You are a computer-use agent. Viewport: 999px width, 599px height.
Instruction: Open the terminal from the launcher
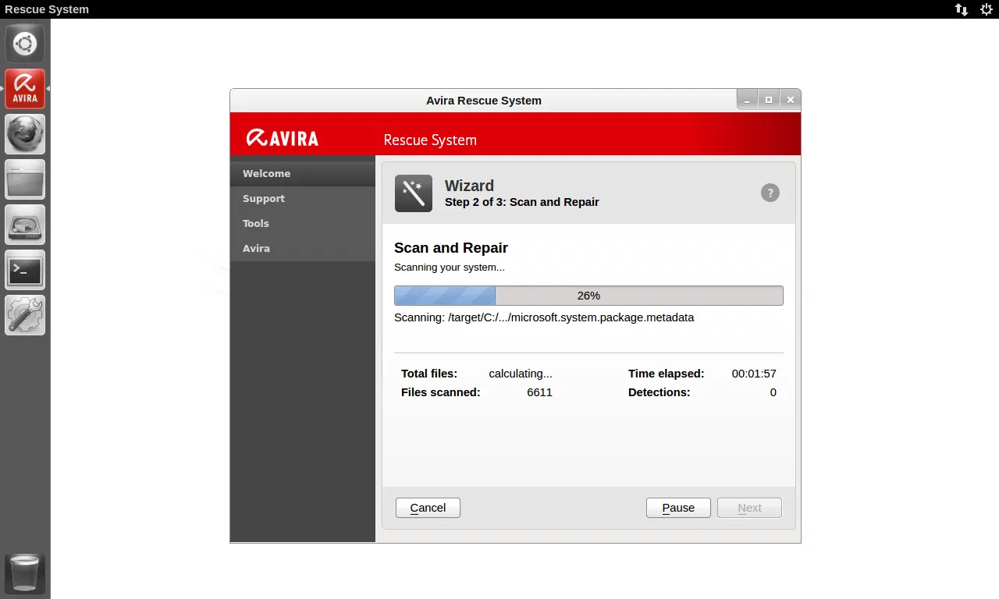pos(25,270)
